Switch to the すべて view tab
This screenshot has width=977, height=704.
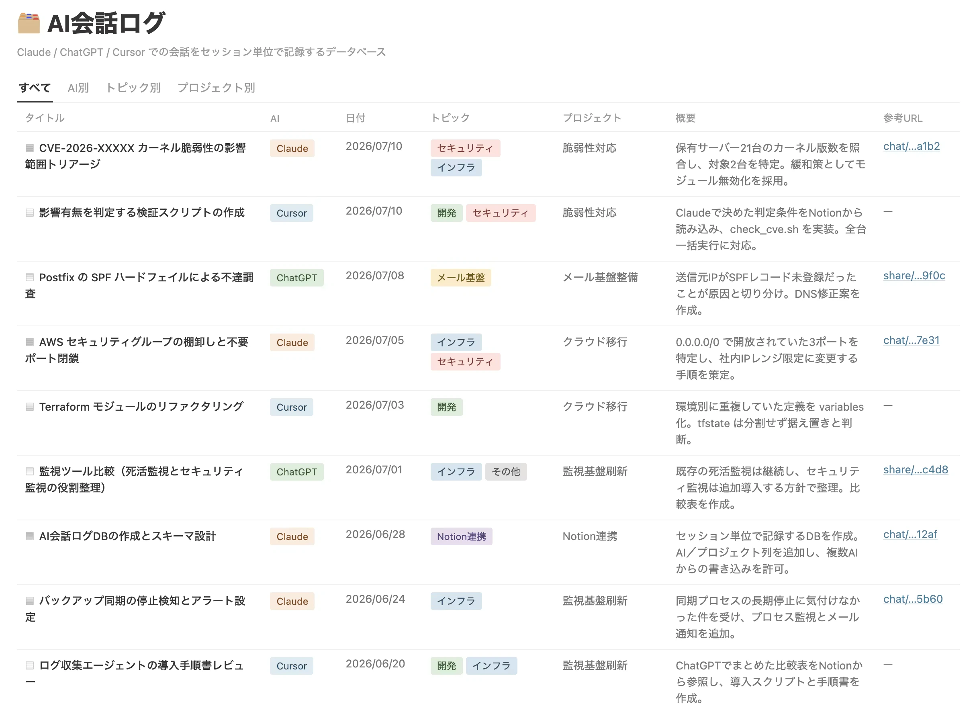pos(35,88)
